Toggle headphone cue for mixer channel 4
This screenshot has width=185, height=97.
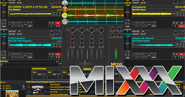(x=96, y=30)
